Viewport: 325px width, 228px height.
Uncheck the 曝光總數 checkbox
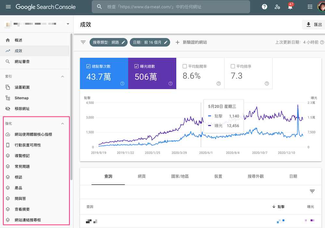136,66
